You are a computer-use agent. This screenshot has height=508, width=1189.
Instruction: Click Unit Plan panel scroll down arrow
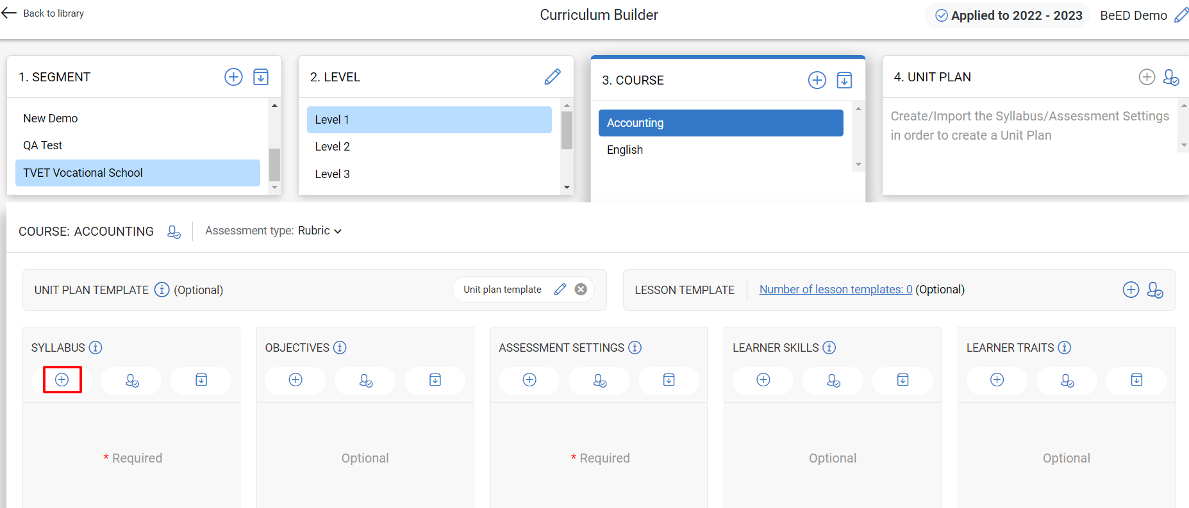pyautogui.click(x=1183, y=145)
